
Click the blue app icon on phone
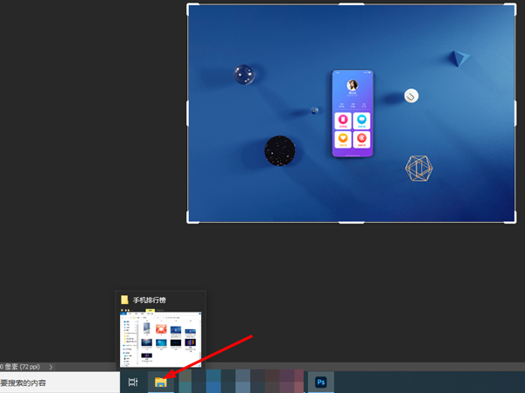click(x=361, y=121)
